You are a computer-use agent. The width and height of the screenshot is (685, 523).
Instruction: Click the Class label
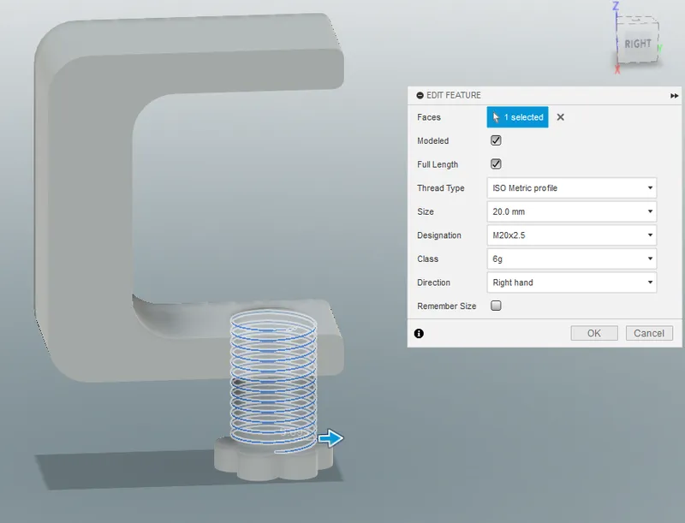(x=427, y=259)
